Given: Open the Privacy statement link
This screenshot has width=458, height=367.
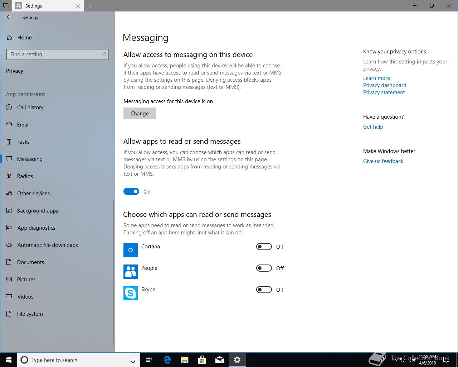Looking at the screenshot, I should point(384,92).
